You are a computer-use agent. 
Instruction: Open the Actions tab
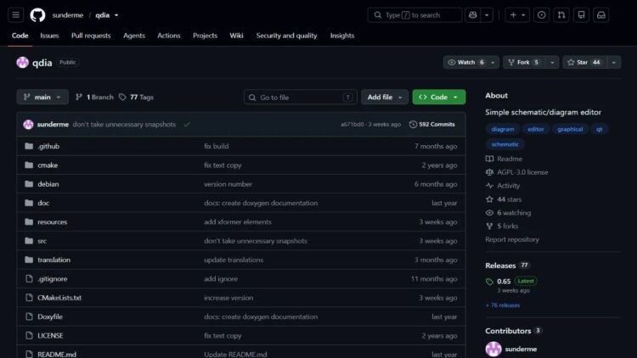pos(169,36)
